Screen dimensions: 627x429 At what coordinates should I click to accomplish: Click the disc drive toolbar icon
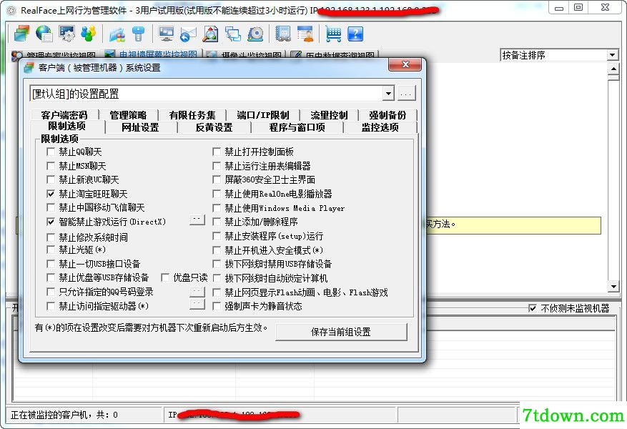point(255,34)
